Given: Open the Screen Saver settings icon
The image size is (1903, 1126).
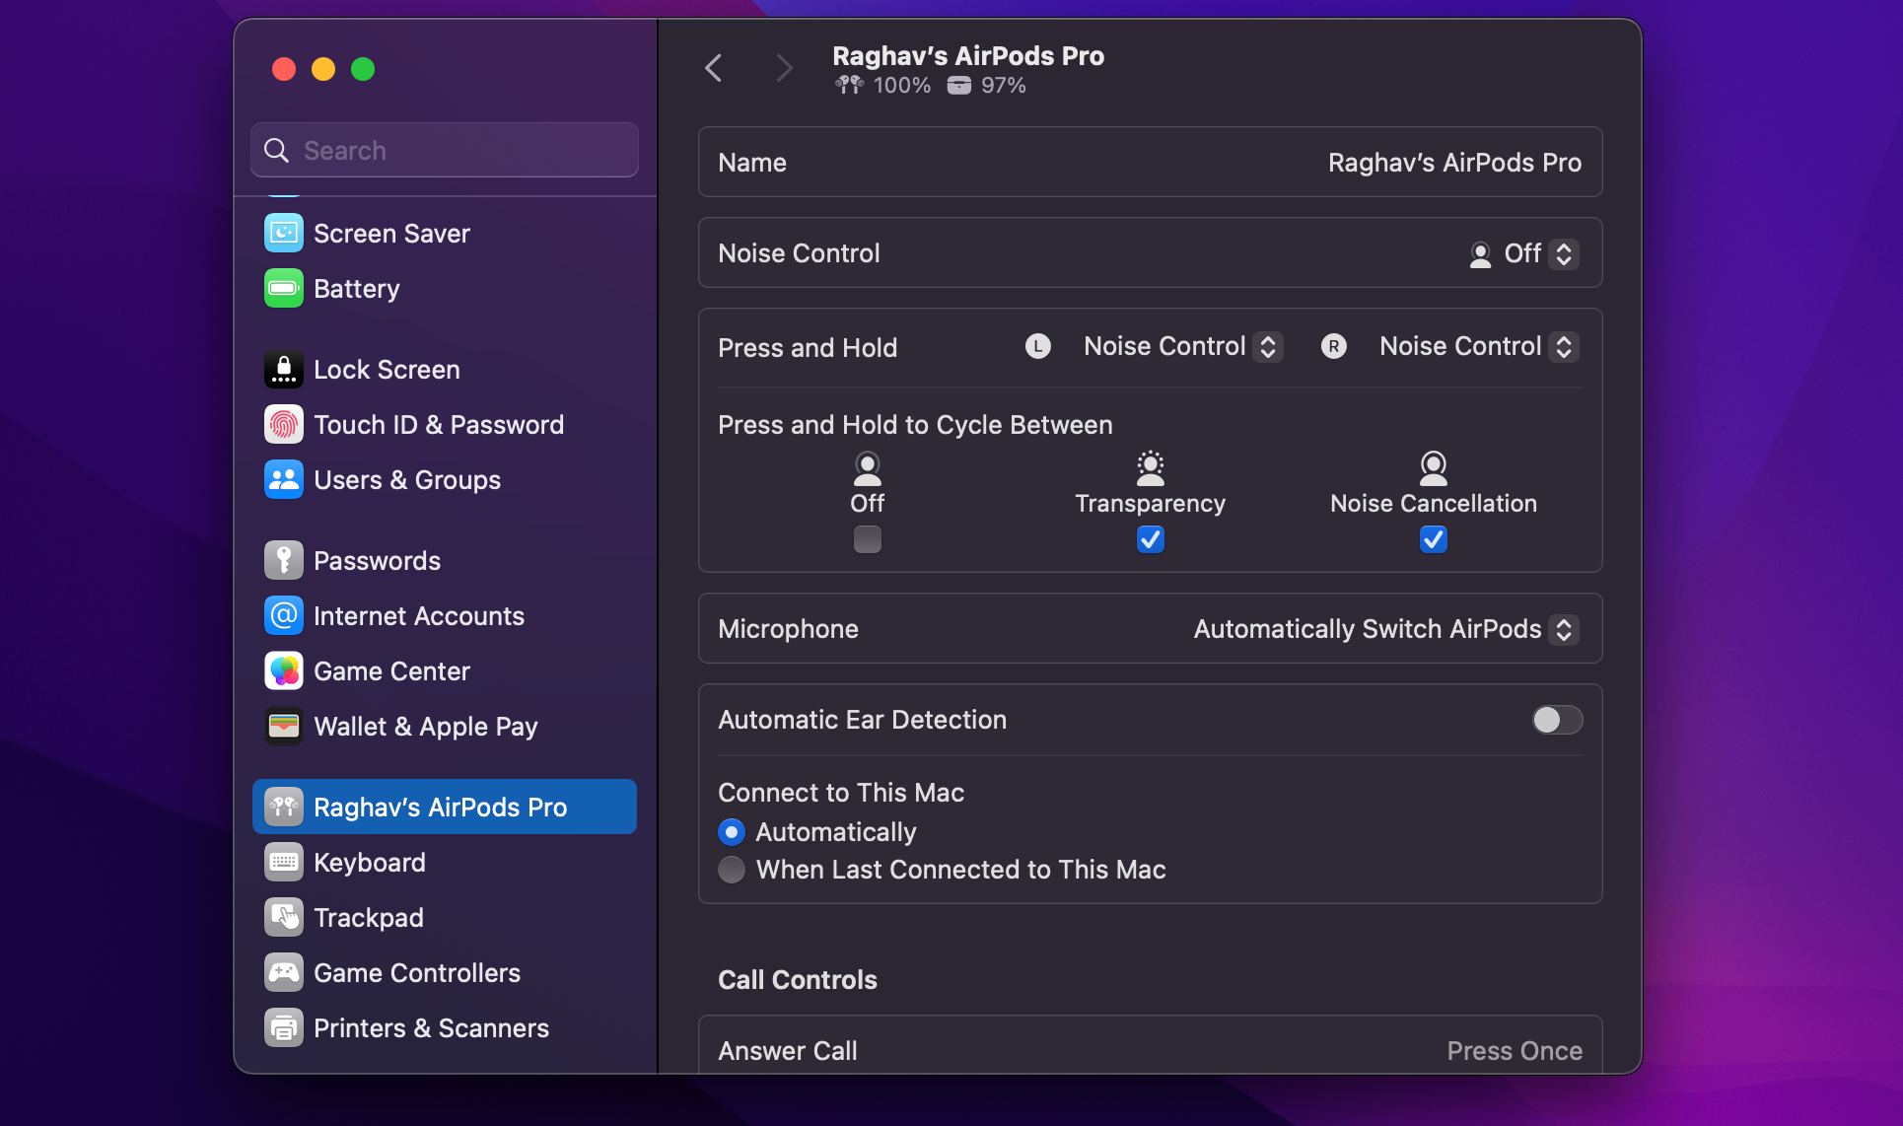Looking at the screenshot, I should click(283, 233).
